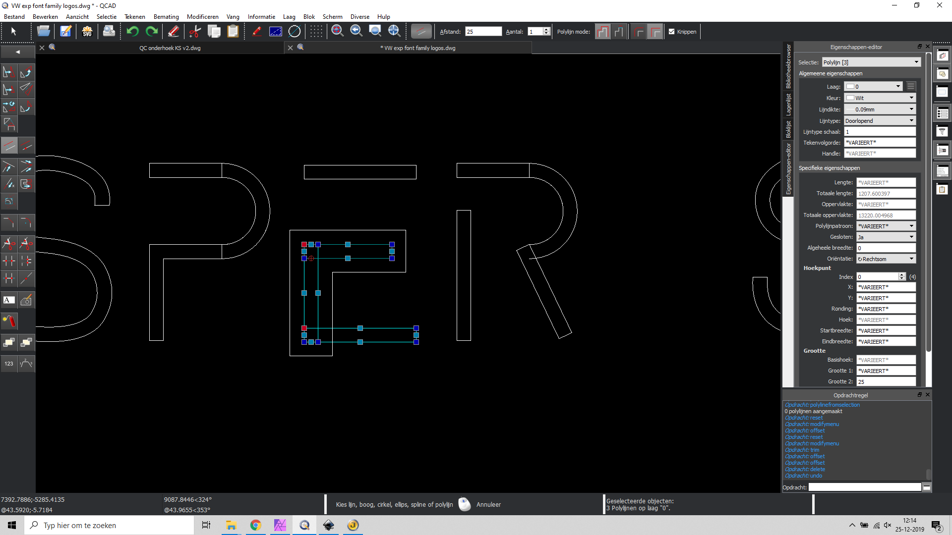Viewport: 952px width, 535px height.
Task: Expand the Selectie Polylijn dropdown
Action: coord(871,62)
